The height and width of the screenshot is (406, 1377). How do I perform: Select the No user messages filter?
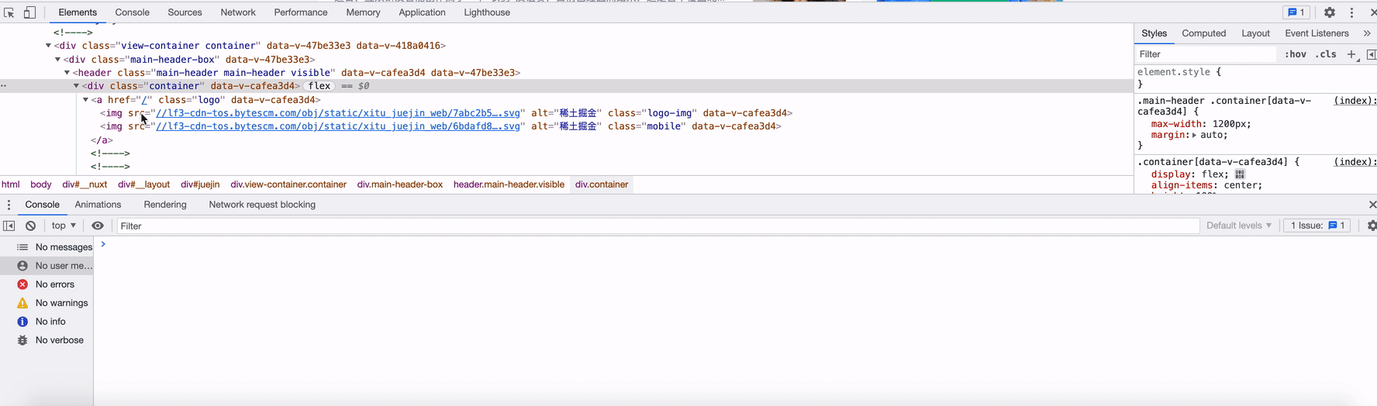(x=47, y=266)
